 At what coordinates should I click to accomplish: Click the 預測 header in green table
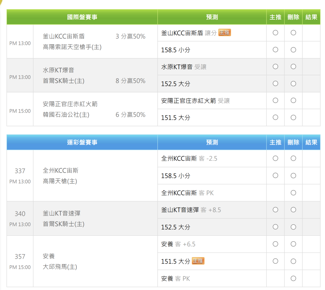pyautogui.click(x=212, y=17)
